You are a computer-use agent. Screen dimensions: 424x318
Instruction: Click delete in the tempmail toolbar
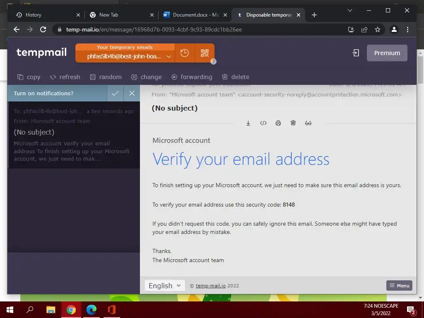236,77
